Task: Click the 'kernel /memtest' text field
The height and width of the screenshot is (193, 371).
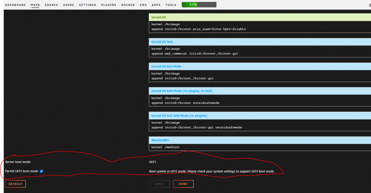Action: tap(260, 147)
